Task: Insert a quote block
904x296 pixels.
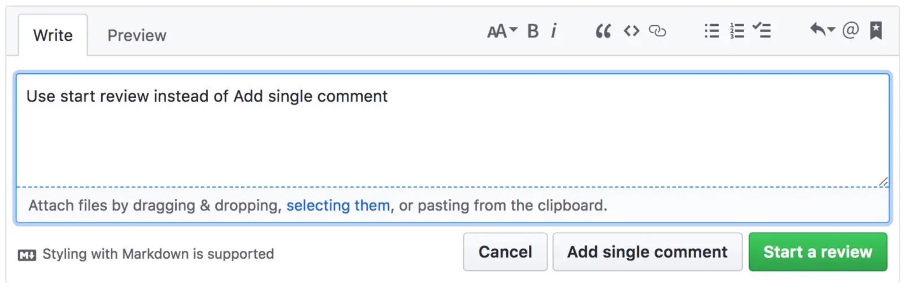Action: coord(603,31)
